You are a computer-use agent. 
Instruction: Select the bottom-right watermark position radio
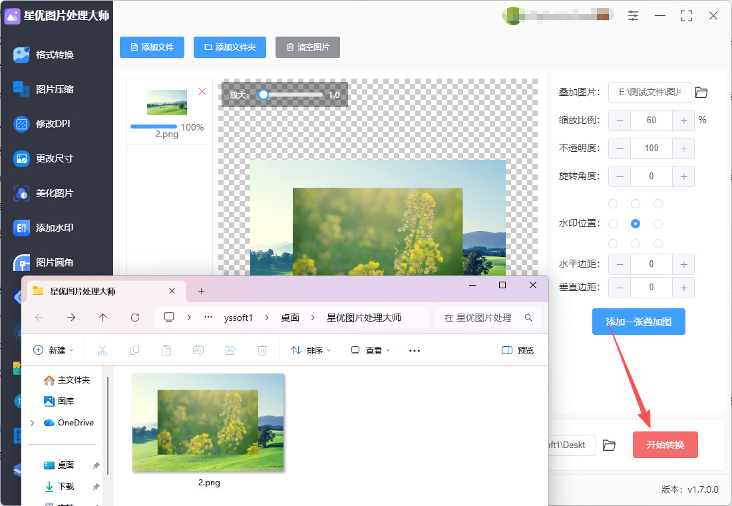point(658,244)
